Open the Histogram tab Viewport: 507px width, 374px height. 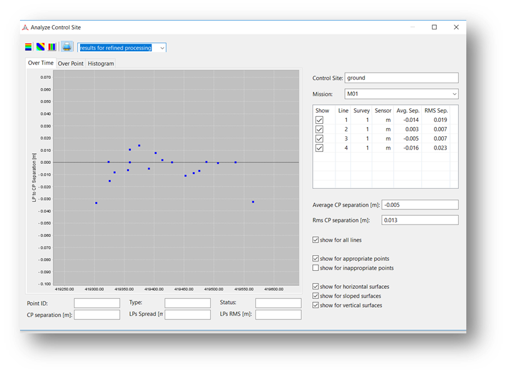point(101,64)
